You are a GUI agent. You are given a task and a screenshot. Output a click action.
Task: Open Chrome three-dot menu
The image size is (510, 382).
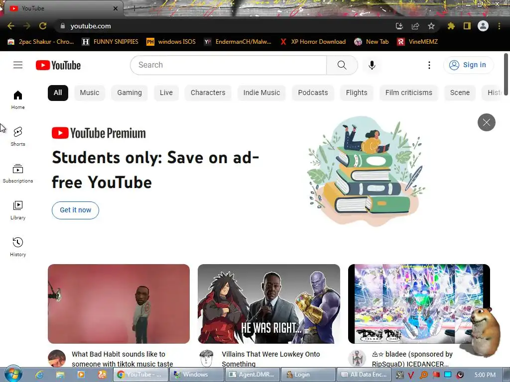(x=499, y=26)
